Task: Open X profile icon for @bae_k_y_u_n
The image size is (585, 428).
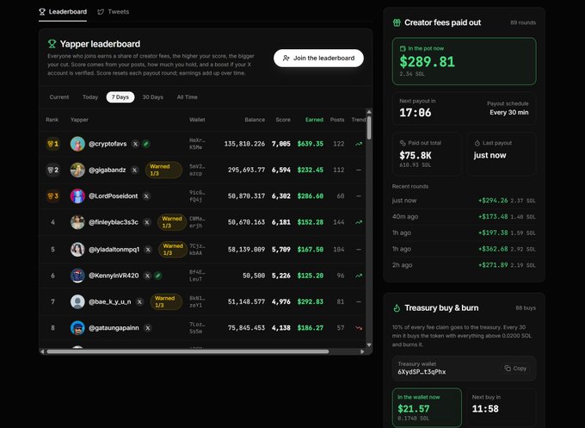Action: (x=139, y=301)
